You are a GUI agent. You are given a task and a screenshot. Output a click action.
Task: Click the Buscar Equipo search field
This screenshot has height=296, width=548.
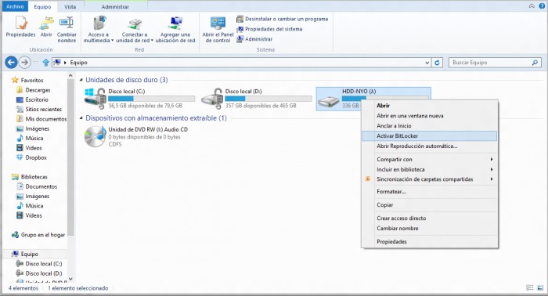coord(495,63)
